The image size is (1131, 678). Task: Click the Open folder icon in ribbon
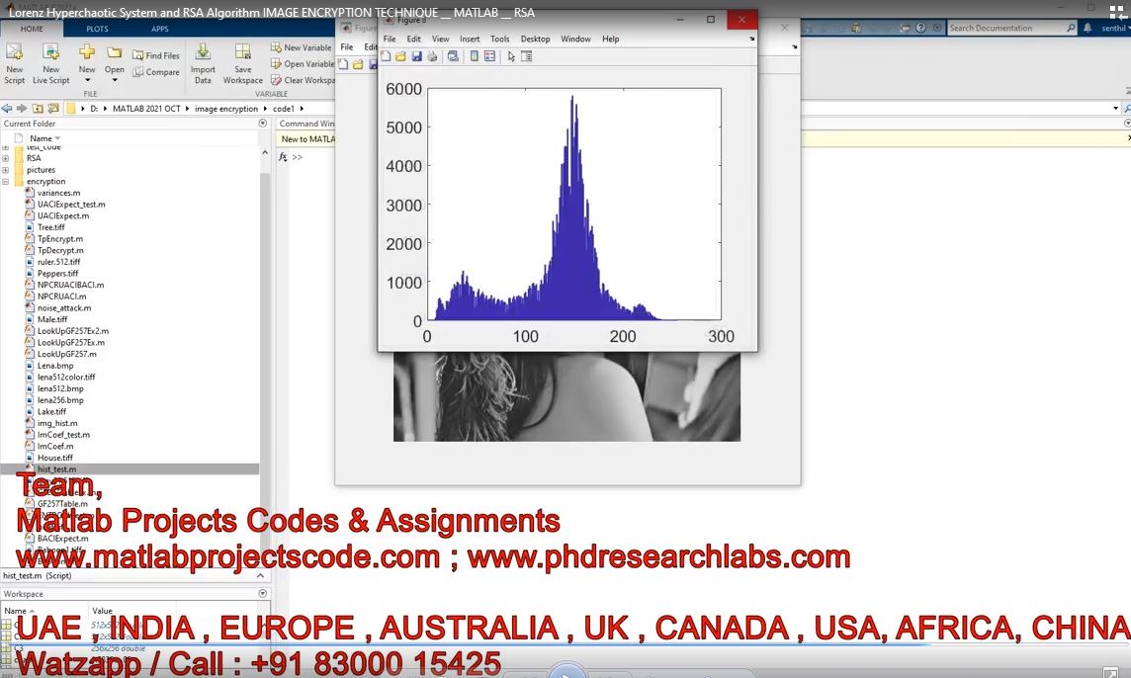tap(114, 52)
